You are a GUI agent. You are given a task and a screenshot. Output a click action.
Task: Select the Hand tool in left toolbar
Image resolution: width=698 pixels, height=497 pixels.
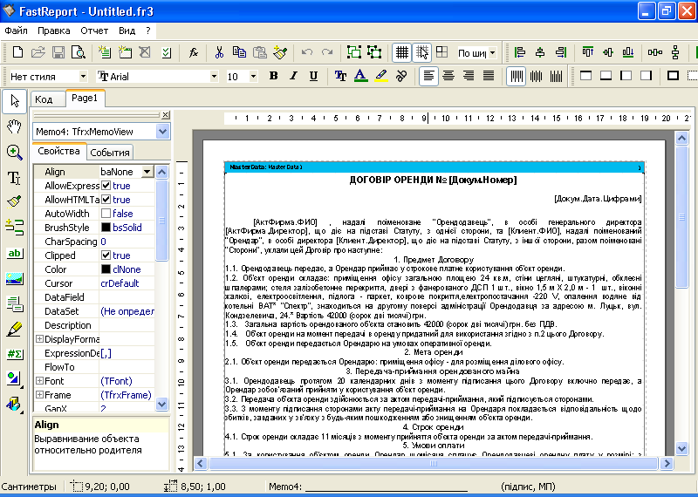14,127
